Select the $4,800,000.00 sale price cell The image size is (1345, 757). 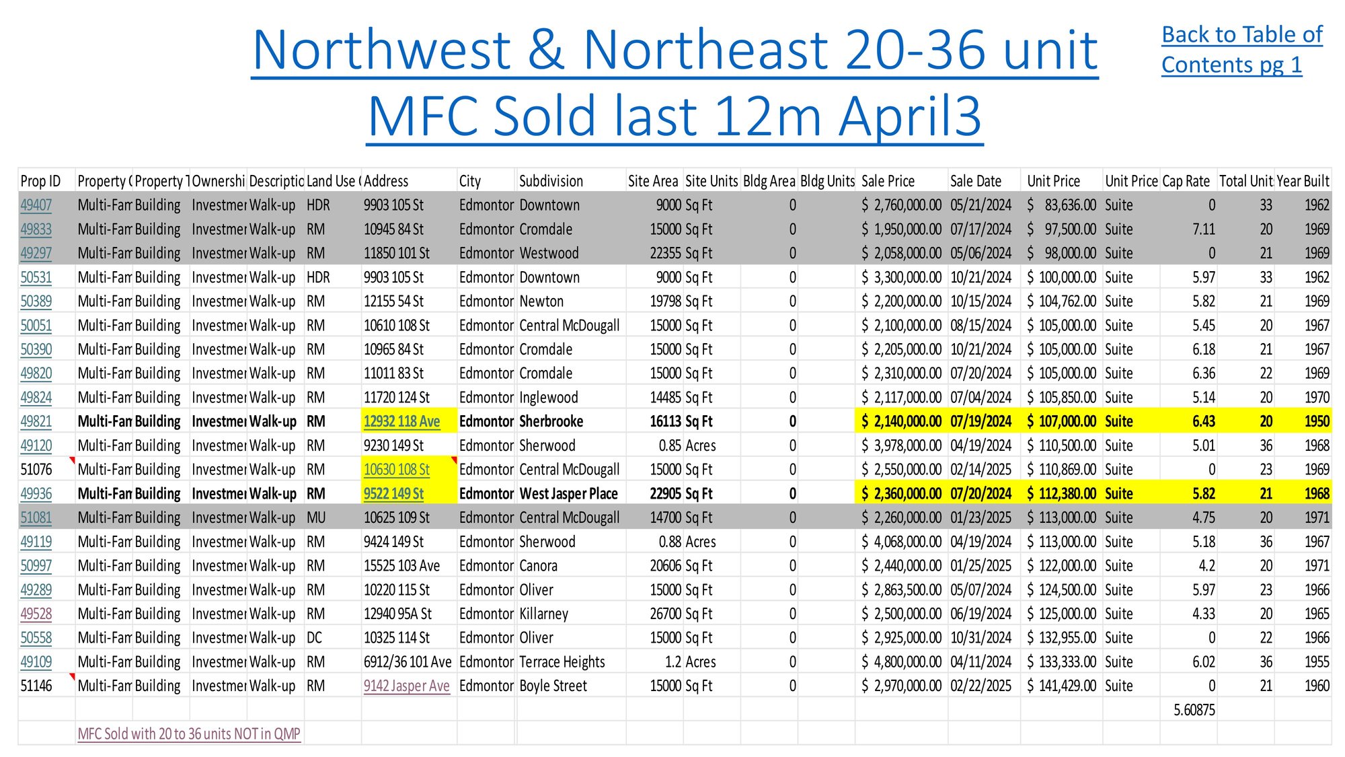pos(902,662)
